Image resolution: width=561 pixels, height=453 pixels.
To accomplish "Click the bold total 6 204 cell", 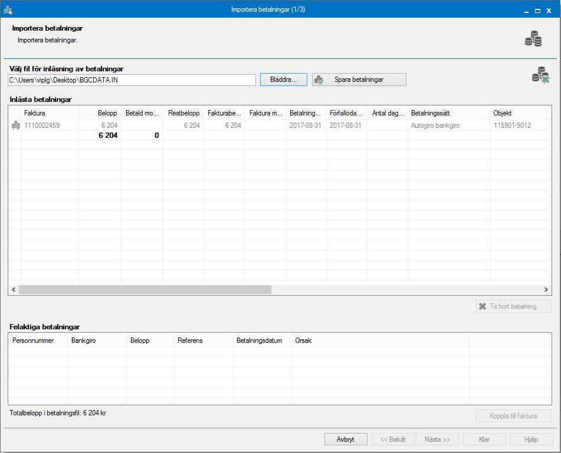I will pos(100,135).
